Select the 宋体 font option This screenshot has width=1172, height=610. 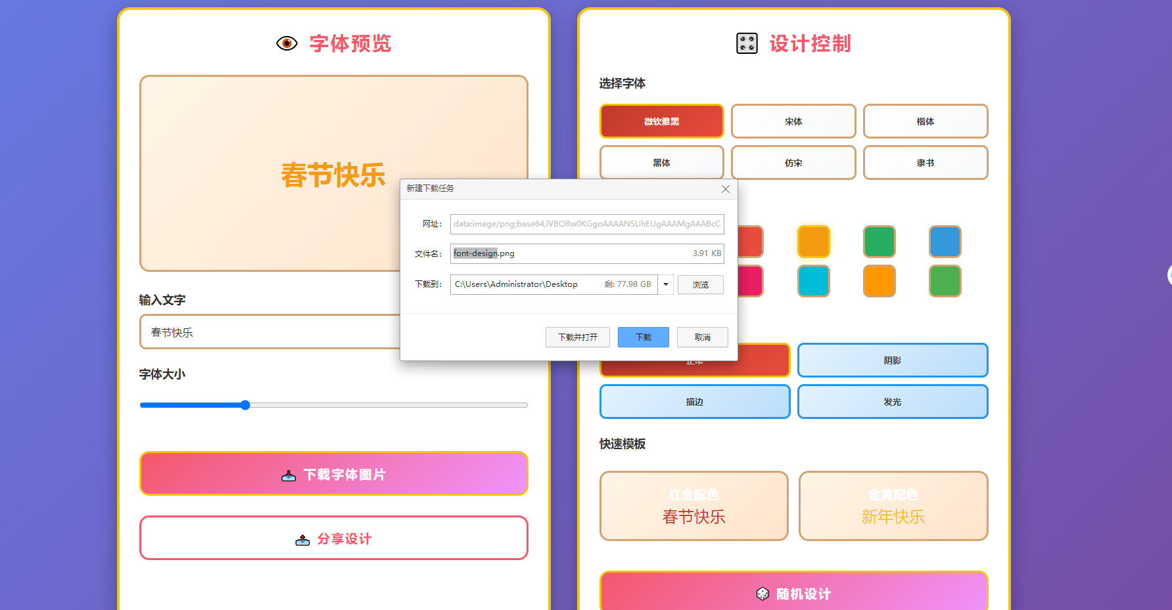(793, 121)
